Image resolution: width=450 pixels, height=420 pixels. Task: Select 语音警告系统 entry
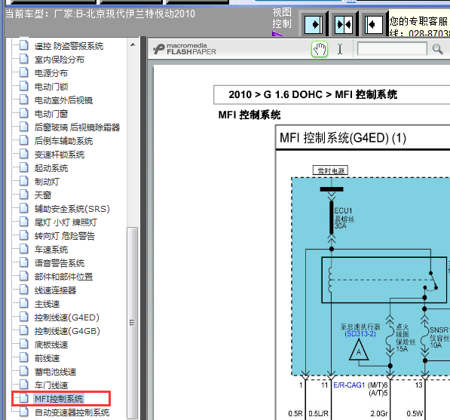(x=60, y=263)
